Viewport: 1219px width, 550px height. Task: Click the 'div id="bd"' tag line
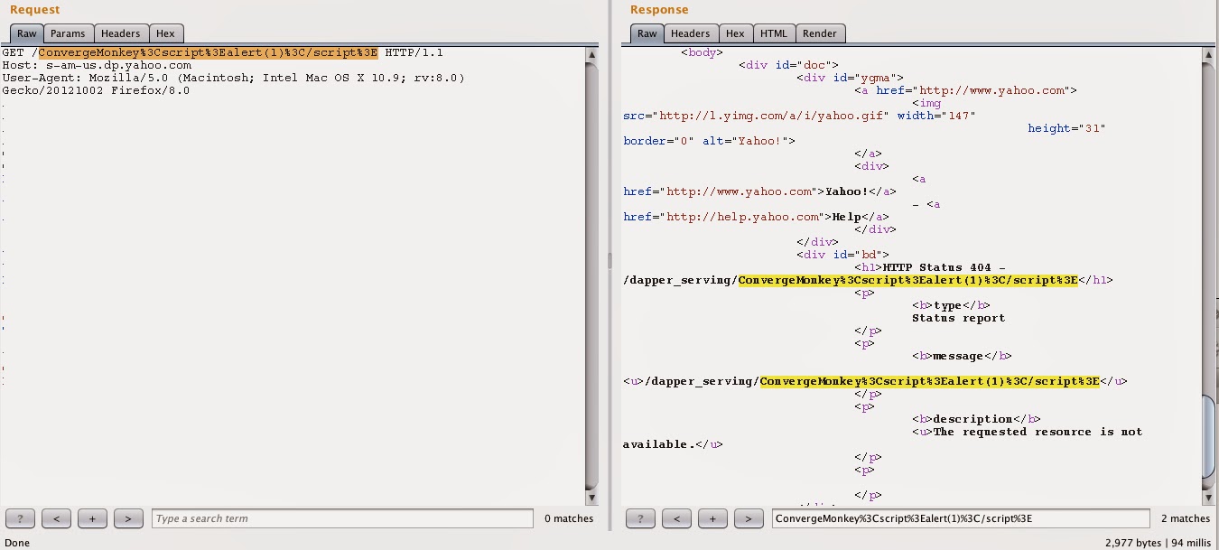[842, 255]
